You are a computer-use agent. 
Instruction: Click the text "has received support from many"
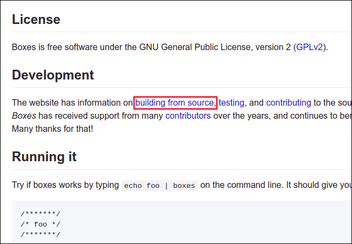point(101,116)
